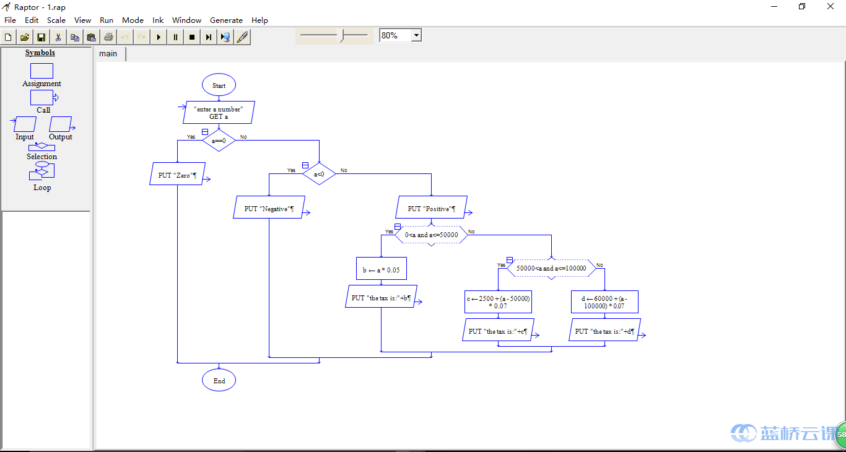Viewport: 846px width, 452px height.
Task: Toggle the ink pen tool icon
Action: [x=242, y=37]
